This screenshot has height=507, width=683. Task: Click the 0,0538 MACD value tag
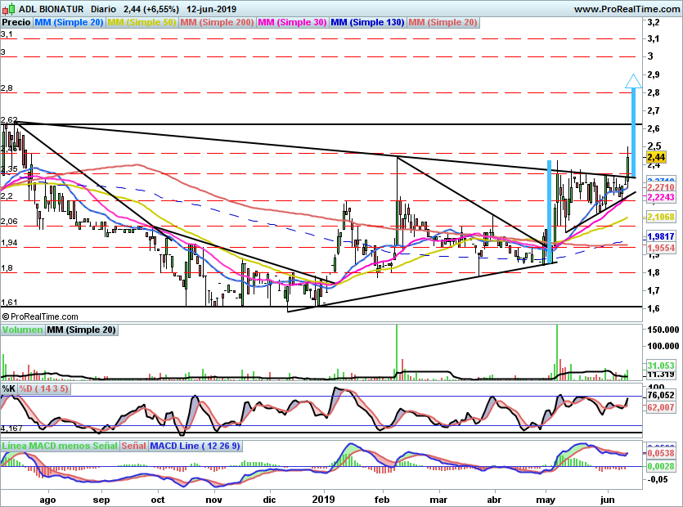[x=659, y=452]
